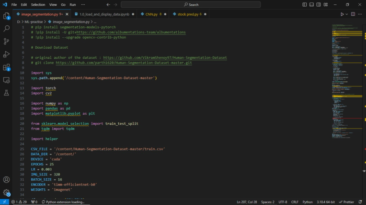Click the VS Code logo icon

click(x=5, y=4)
